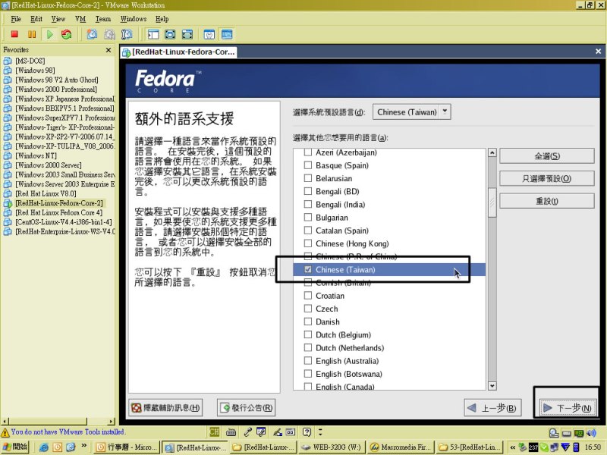This screenshot has height=455, width=607.
Task: Open the Windows menu
Action: (x=134, y=19)
